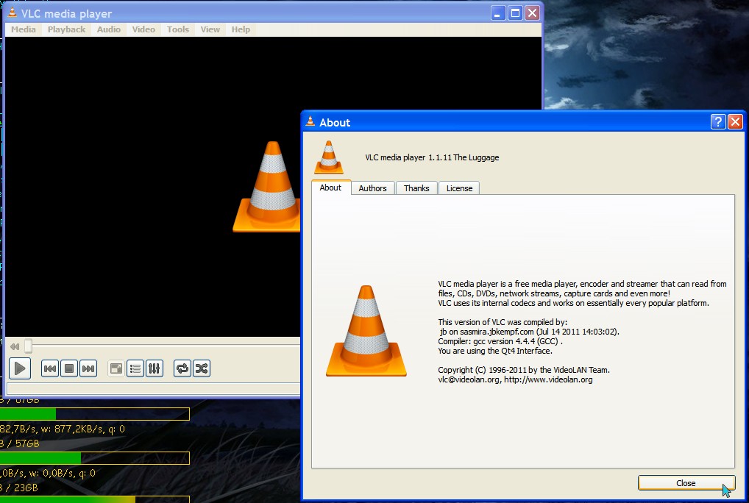Click the VLC status bar field

pos(154,388)
